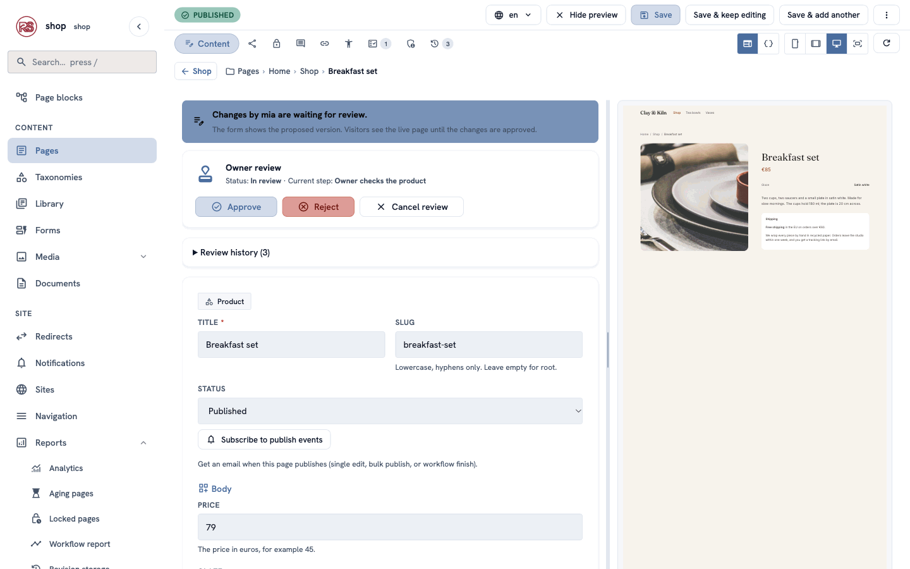
Task: Open the padlock (lock) tab
Action: pos(276,44)
